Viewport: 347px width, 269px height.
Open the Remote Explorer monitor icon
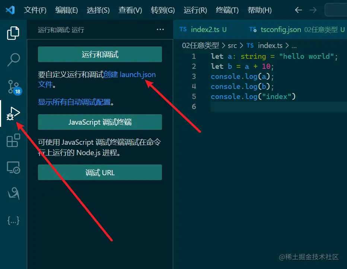[13, 167]
